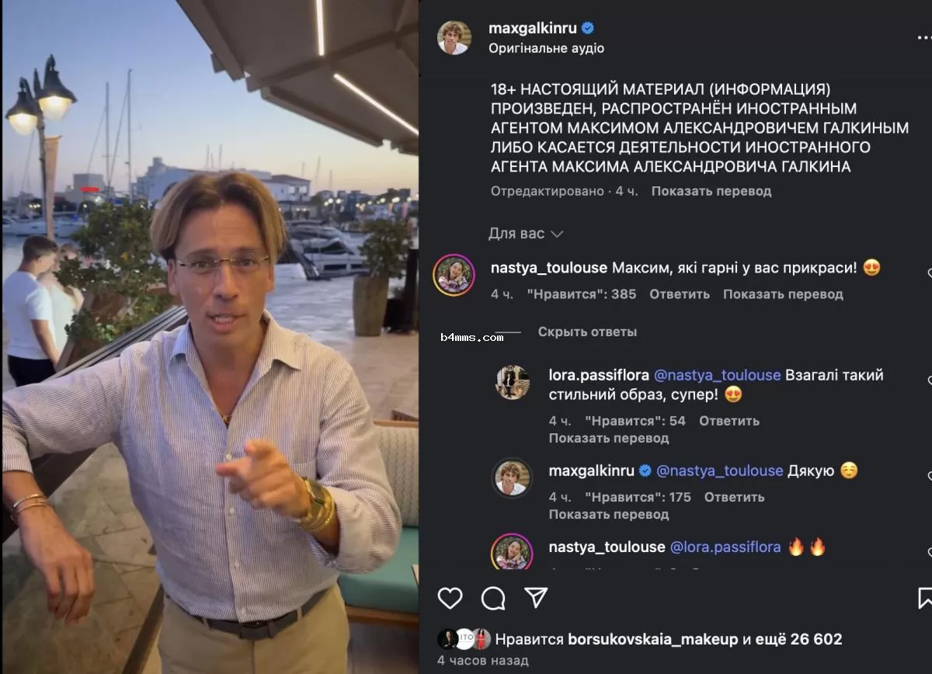Like the post using the heart icon
The image size is (932, 674).
(x=449, y=596)
